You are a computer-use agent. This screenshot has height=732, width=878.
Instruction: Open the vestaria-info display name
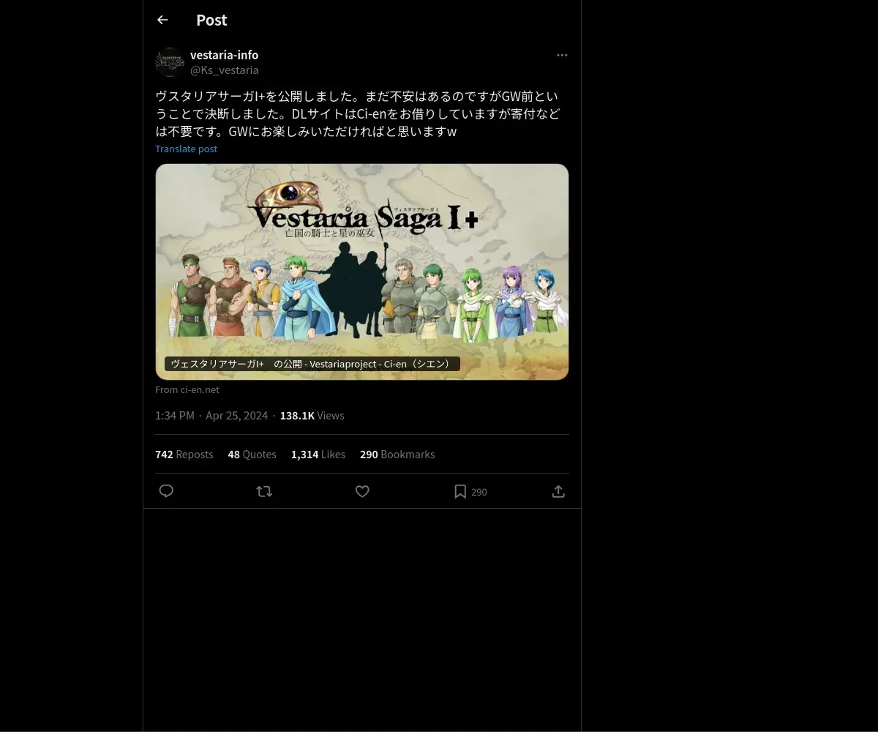(224, 55)
